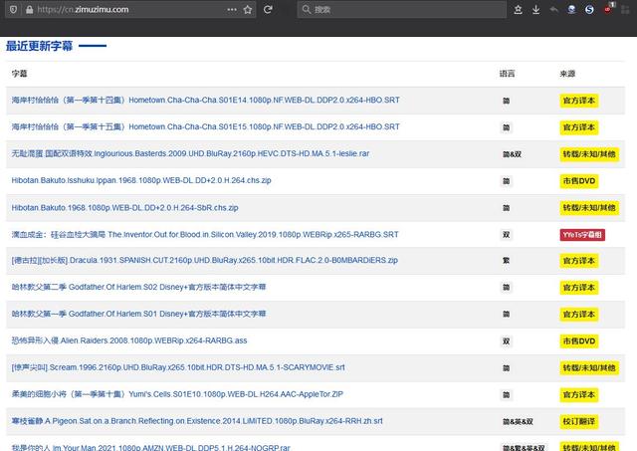Open the page actions three-dot menu

tap(232, 9)
